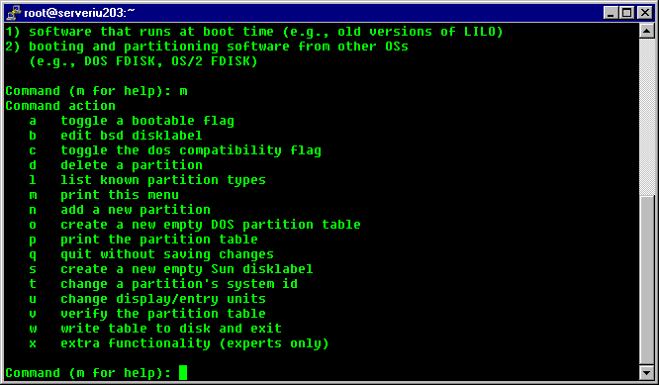This screenshot has height=385, width=659.
Task: Minimize the root@serveriu203 terminal window
Action: click(x=611, y=13)
